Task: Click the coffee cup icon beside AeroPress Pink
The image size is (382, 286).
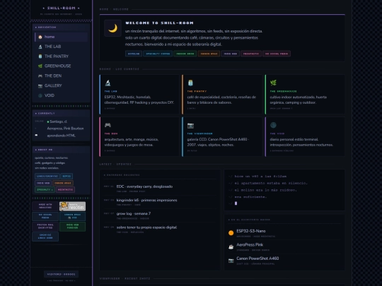Action: [231, 247]
